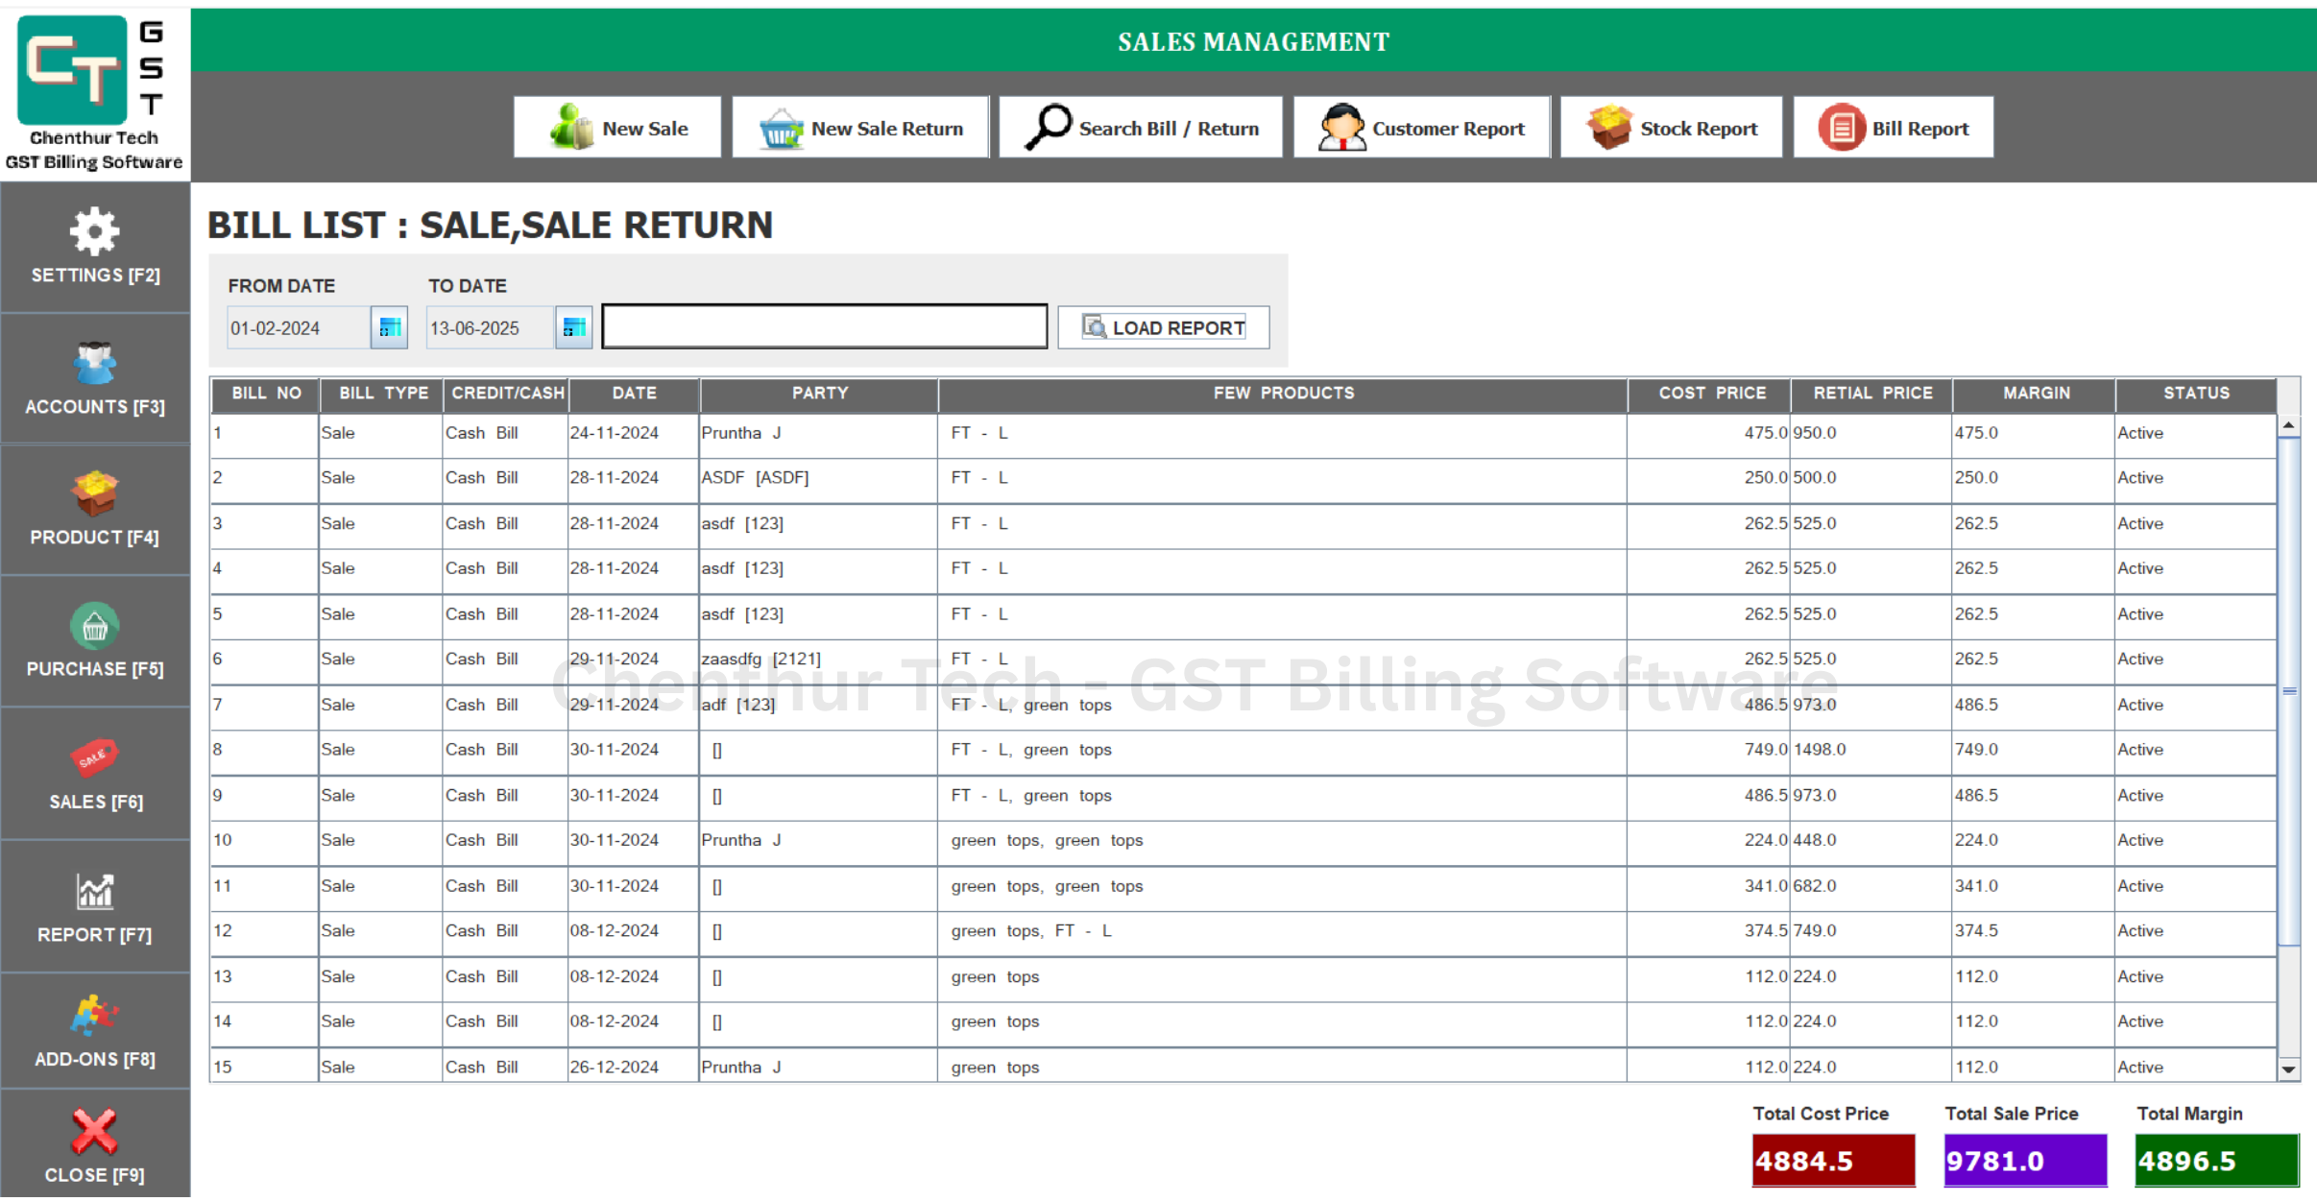
Task: Open the Product box icon
Action: [x=94, y=493]
